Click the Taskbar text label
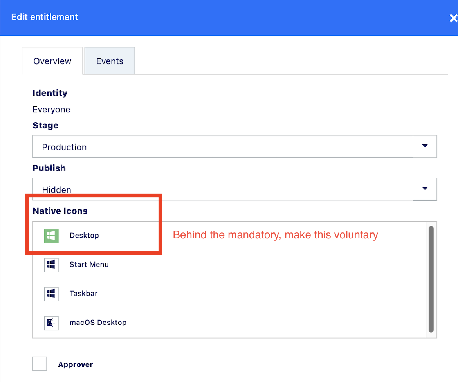The width and height of the screenshot is (458, 382). click(83, 294)
